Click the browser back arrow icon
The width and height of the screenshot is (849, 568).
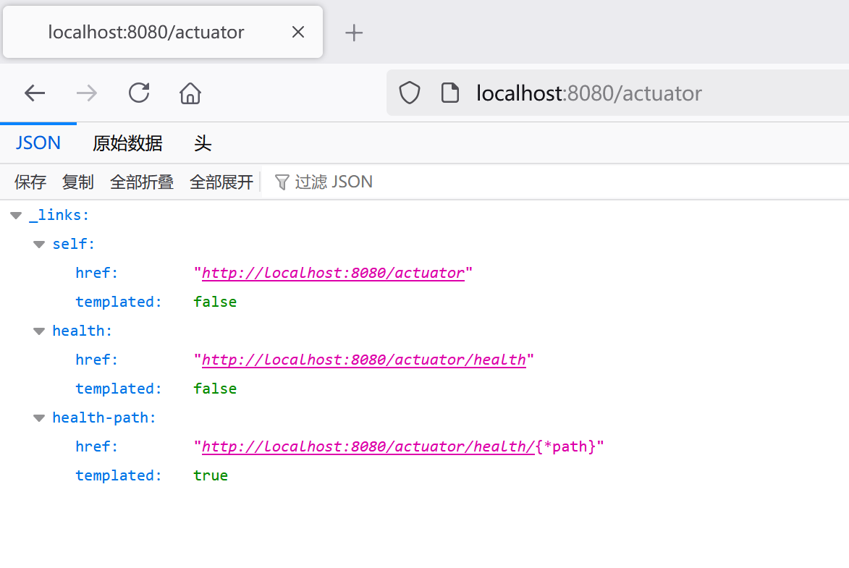(34, 93)
